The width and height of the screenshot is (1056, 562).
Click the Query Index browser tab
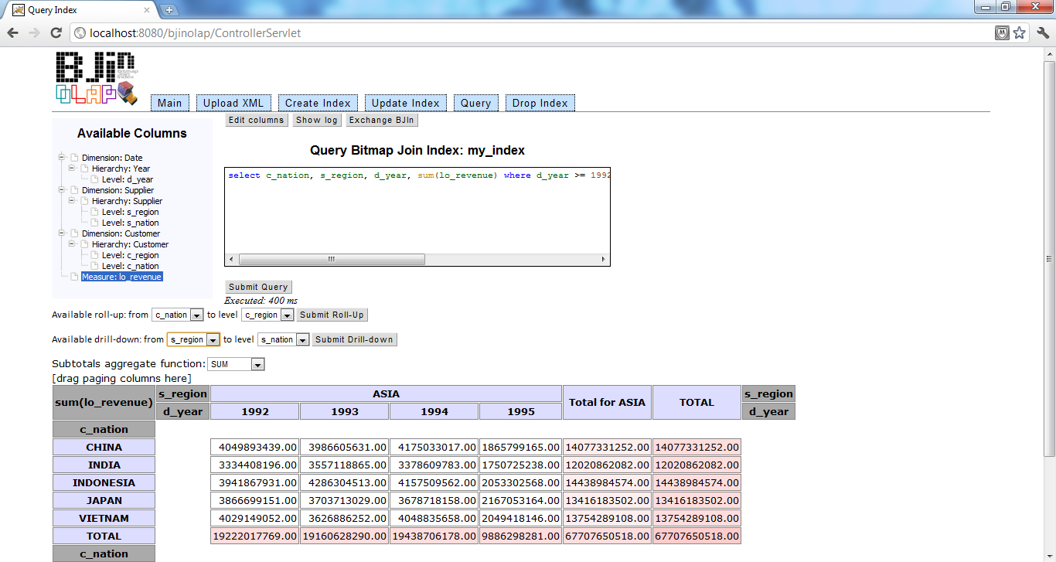80,10
